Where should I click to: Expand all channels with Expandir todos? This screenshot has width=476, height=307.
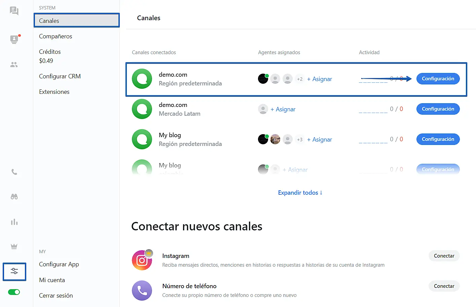coord(300,193)
